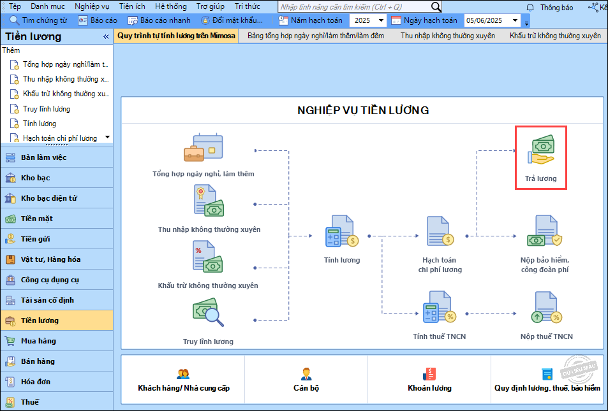The width and height of the screenshot is (608, 411).
Task: Switch to Khấu trừ không thường xuyên tab
Action: pos(555,36)
